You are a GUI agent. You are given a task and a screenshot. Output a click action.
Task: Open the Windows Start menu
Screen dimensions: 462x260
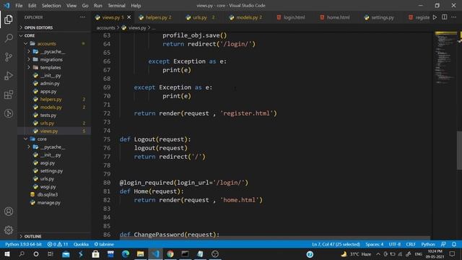tap(6, 253)
